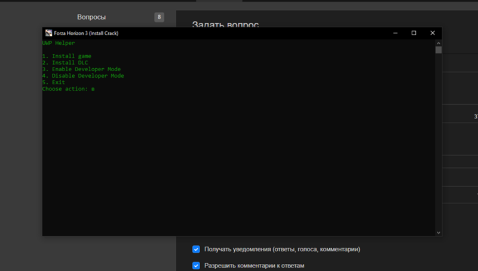The width and height of the screenshot is (478, 271).
Task: Toggle the notifications checkbox (Получать уведомления)
Action: (196, 249)
